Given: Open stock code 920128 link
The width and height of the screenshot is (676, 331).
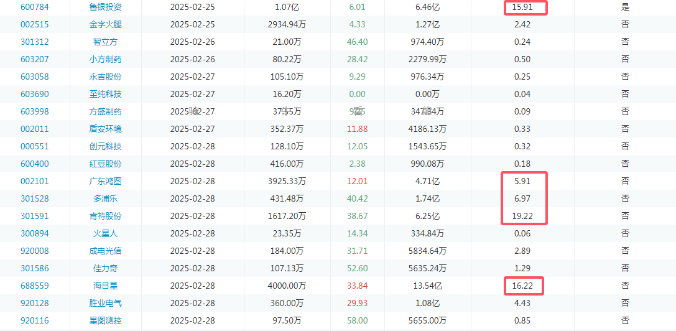Looking at the screenshot, I should tap(34, 303).
